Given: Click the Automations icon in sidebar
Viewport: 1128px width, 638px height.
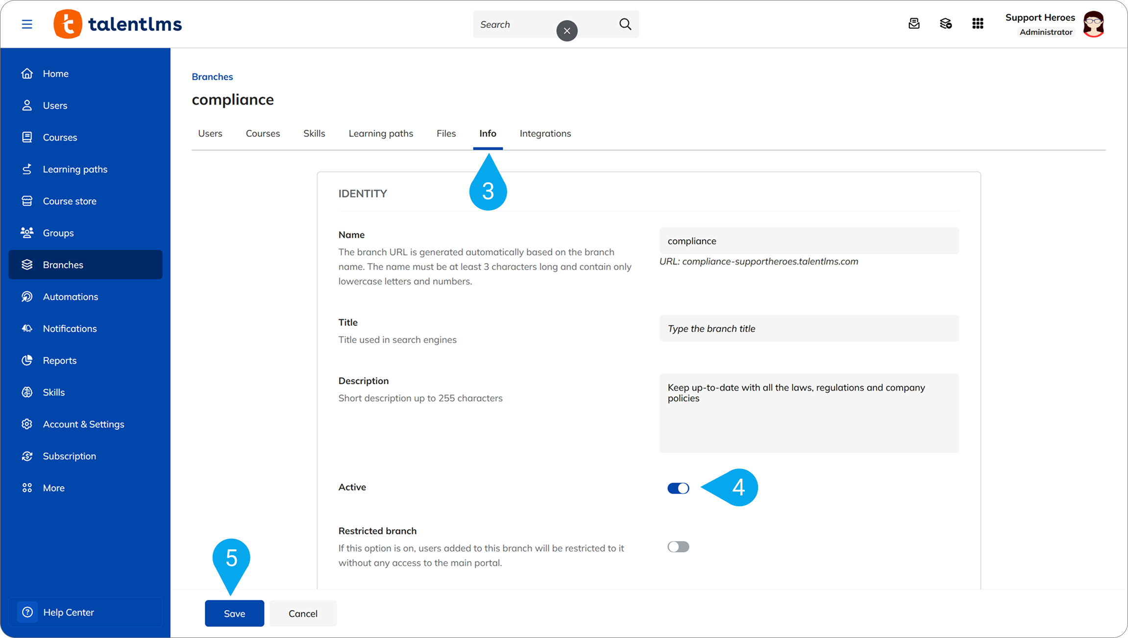Looking at the screenshot, I should coord(27,296).
